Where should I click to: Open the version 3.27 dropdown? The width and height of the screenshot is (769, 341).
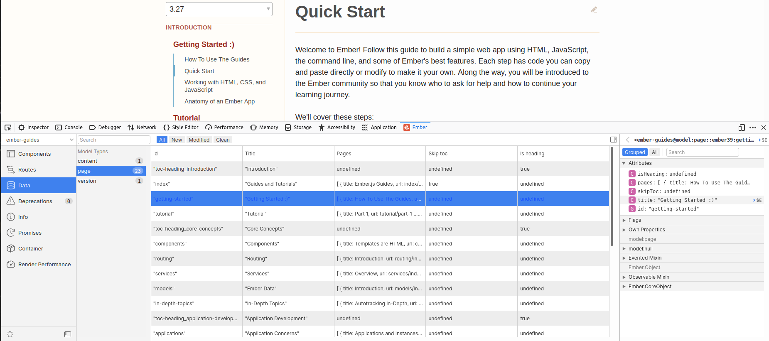point(219,9)
